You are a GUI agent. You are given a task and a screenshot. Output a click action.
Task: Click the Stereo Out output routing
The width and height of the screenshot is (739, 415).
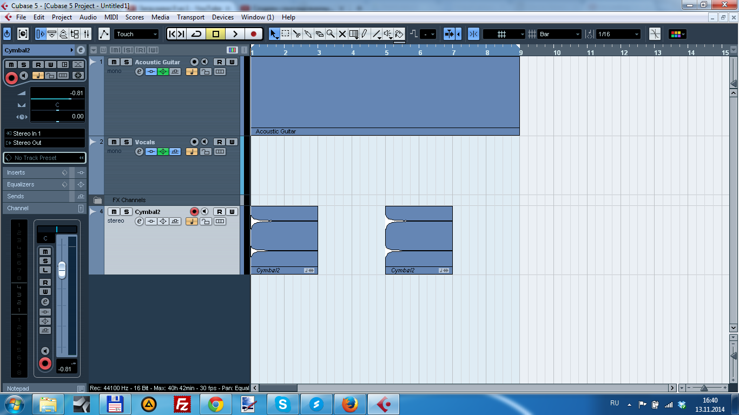[44, 143]
